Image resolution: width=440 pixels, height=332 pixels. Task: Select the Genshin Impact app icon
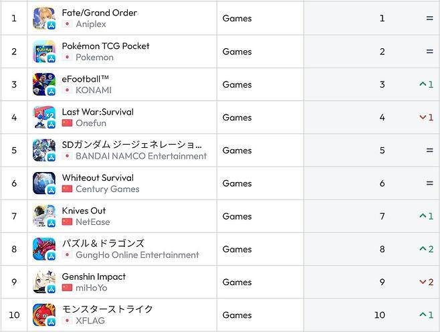click(43, 282)
